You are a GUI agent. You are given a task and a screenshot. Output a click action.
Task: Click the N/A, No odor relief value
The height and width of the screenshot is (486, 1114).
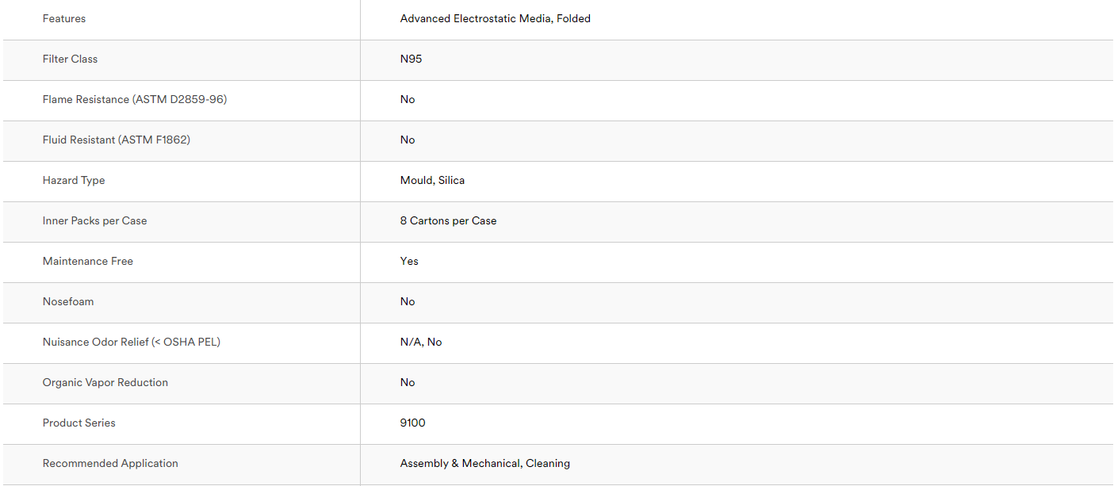pos(421,342)
